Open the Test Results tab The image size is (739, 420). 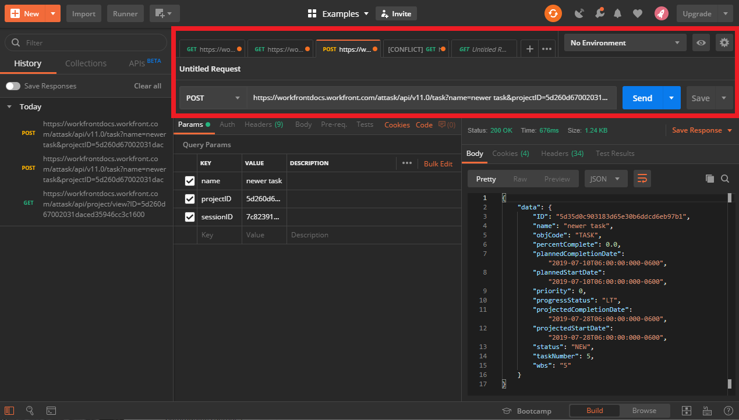point(615,154)
